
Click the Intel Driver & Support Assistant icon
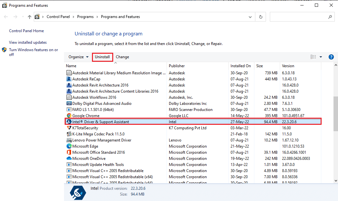[69, 122]
